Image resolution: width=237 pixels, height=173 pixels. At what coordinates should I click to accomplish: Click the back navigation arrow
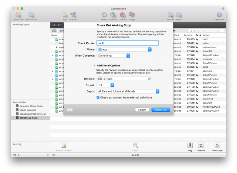point(54,25)
